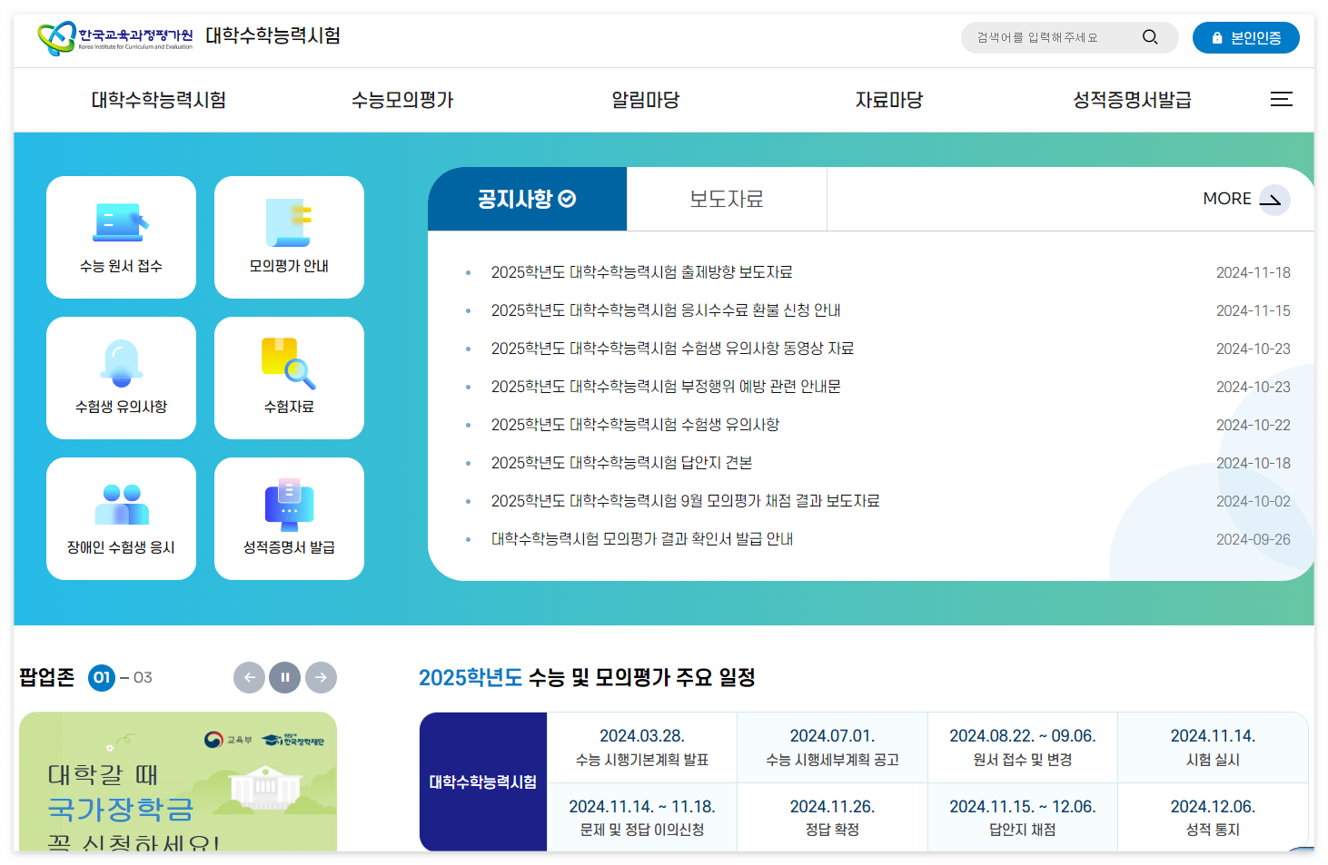Open the 모의평가 안내 card icon

(x=289, y=222)
